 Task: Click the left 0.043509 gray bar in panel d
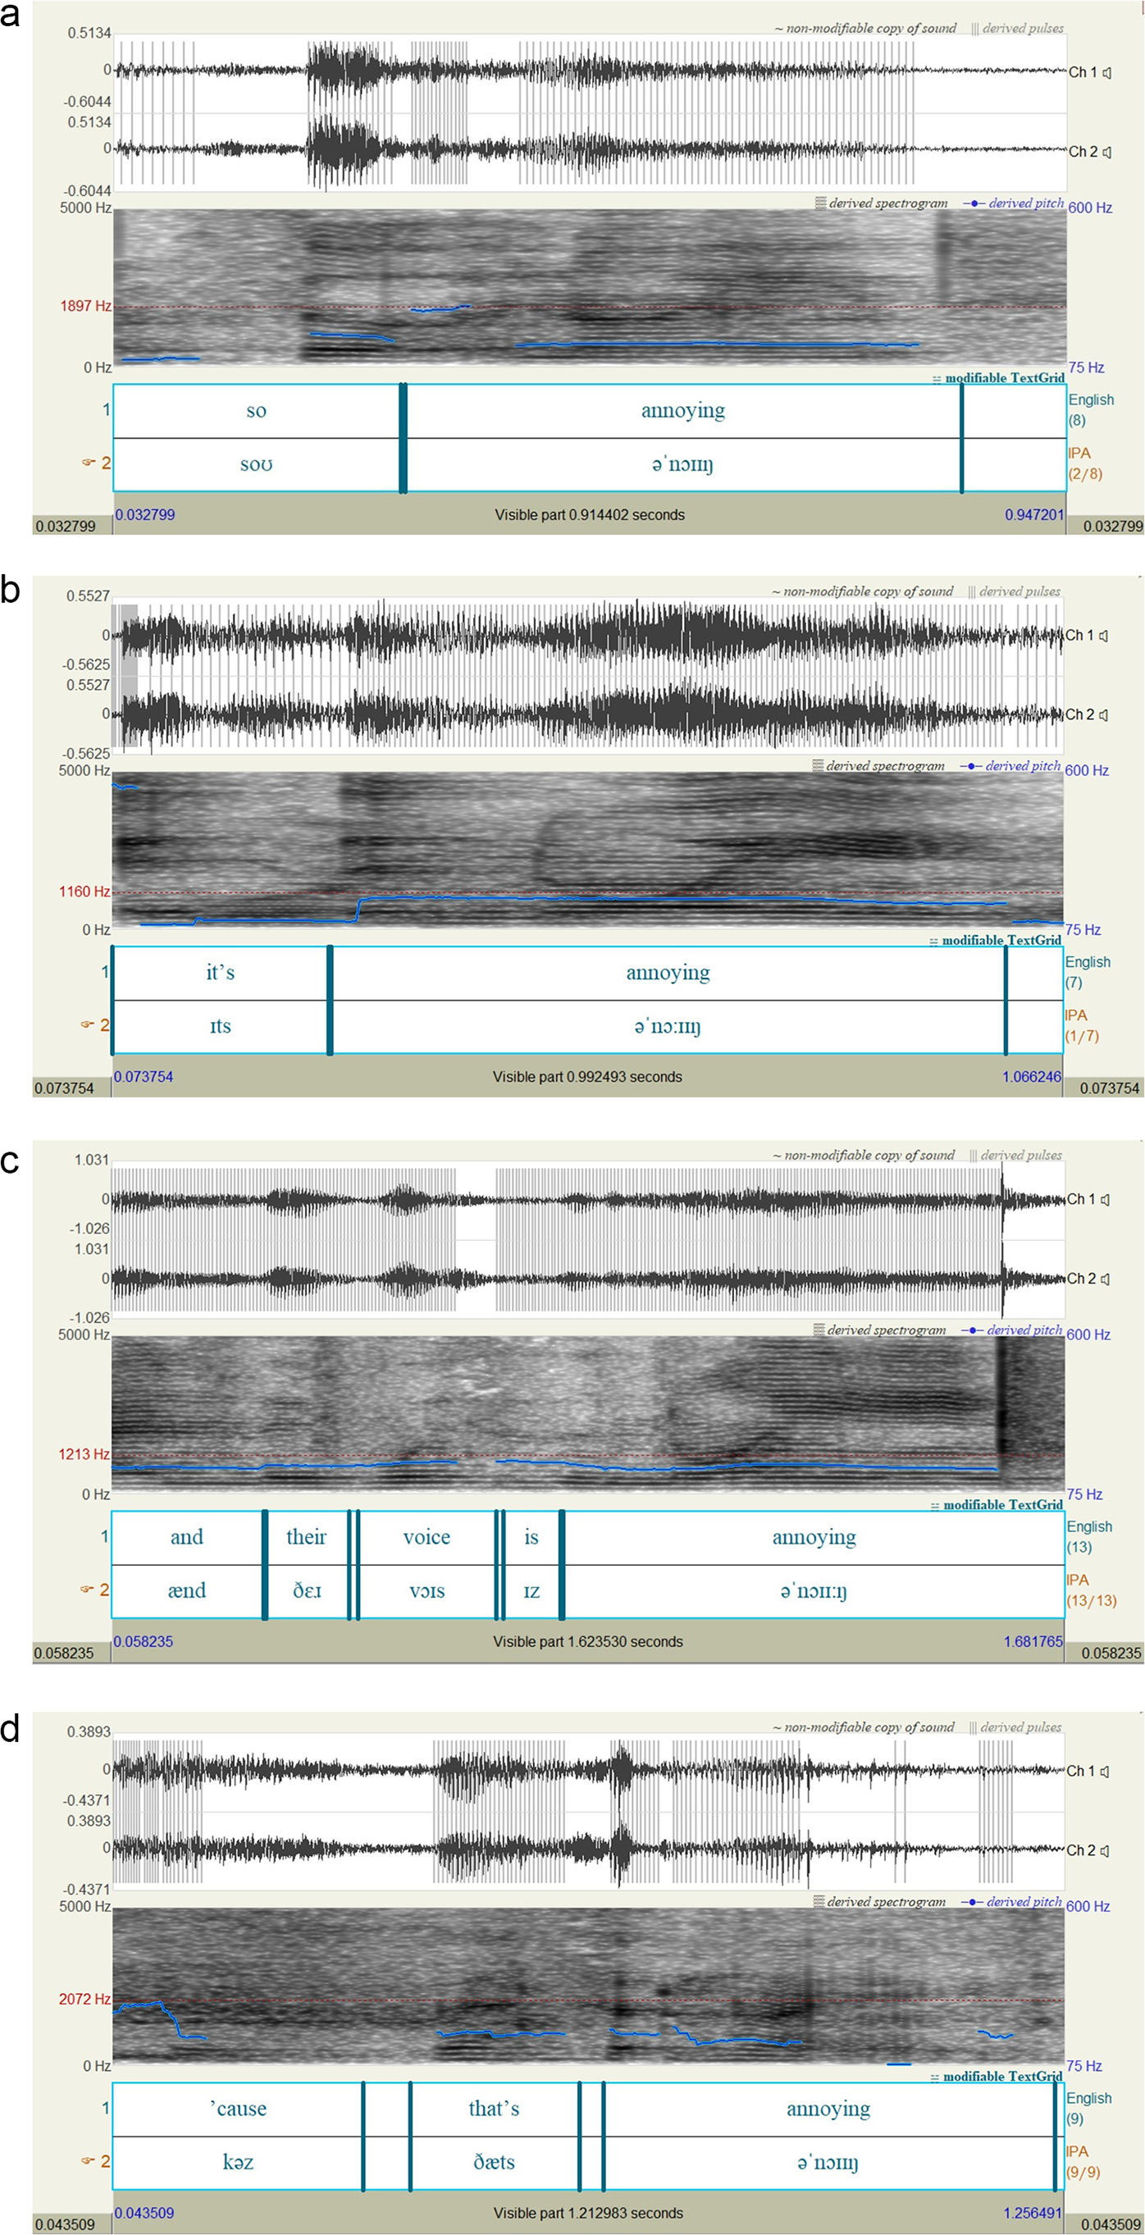pos(71,2224)
